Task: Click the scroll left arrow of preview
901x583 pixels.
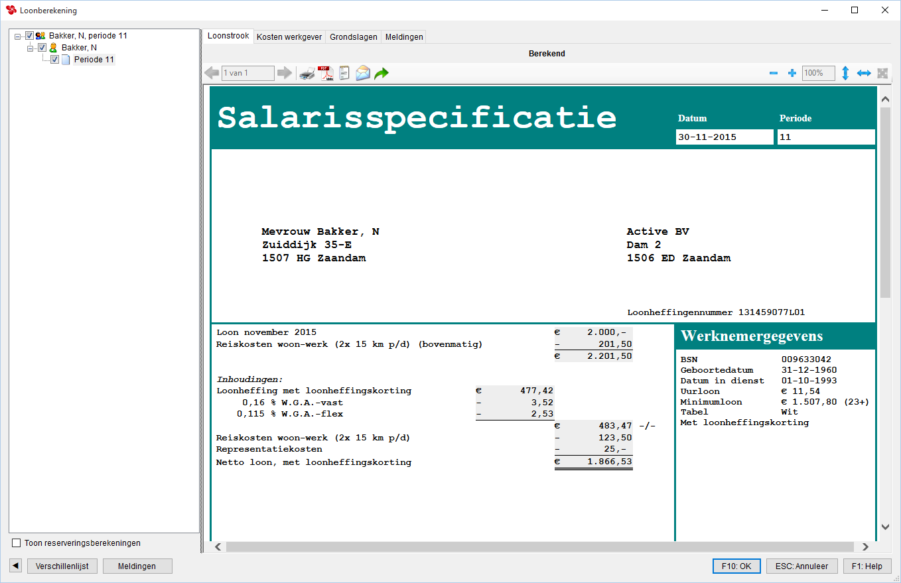Action: coord(217,547)
